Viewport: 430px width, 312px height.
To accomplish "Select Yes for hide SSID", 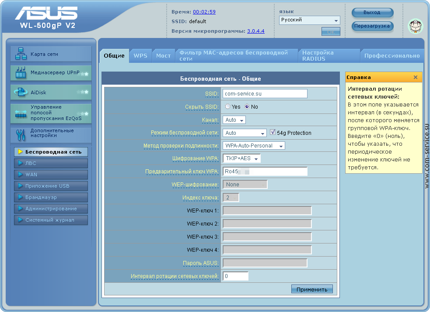I will coord(228,107).
